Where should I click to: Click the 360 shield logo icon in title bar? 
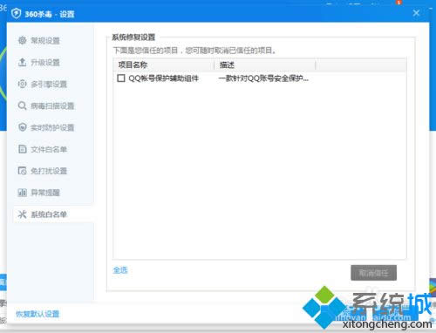pyautogui.click(x=16, y=13)
